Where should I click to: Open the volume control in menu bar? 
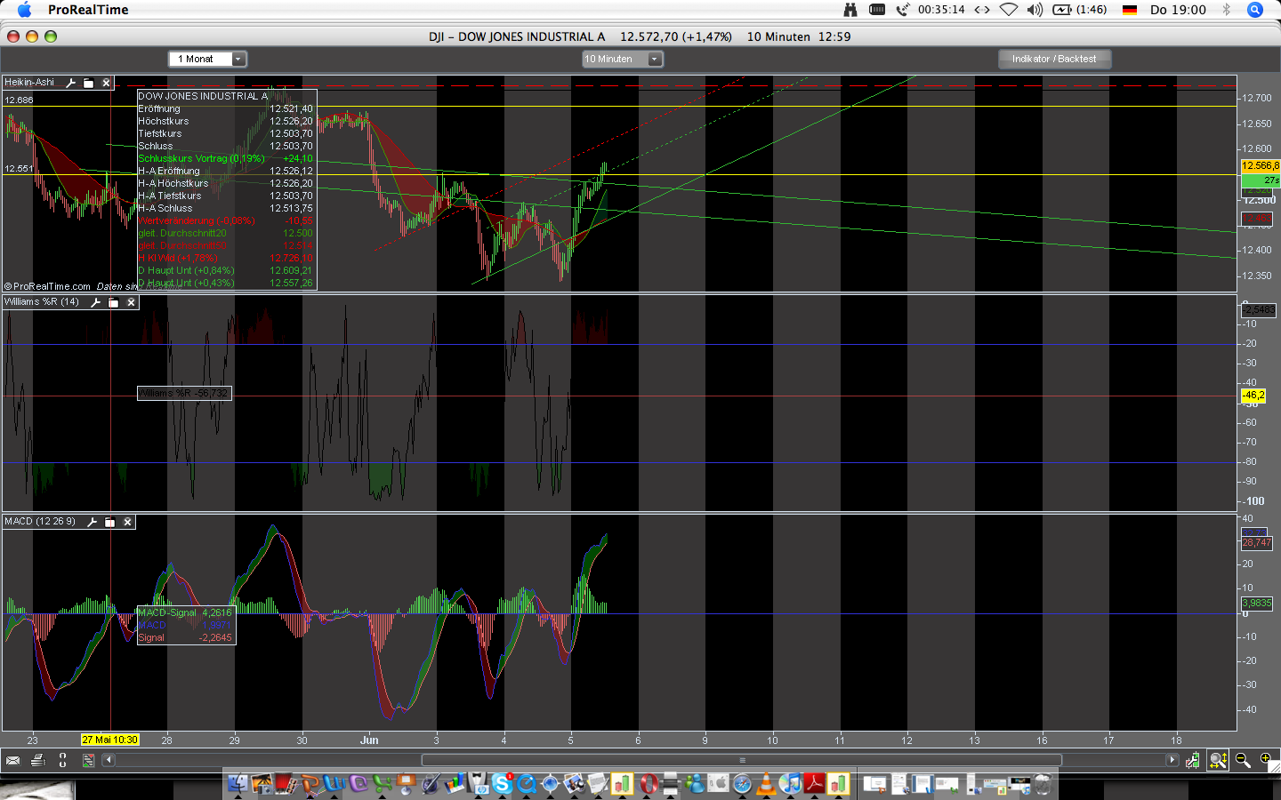(1035, 10)
